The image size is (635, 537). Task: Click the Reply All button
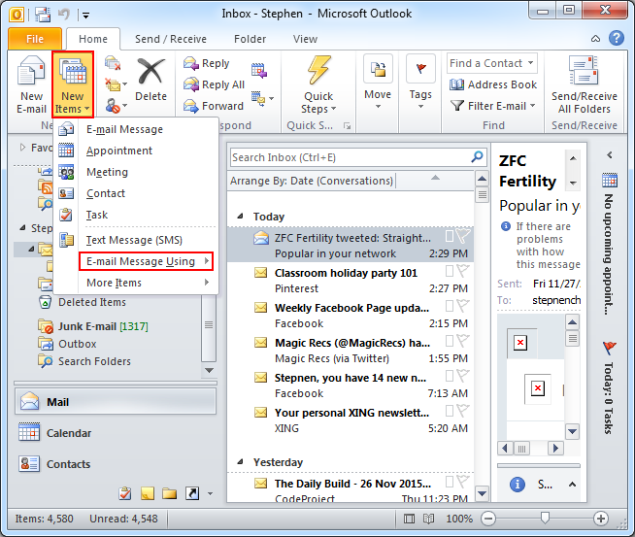214,84
